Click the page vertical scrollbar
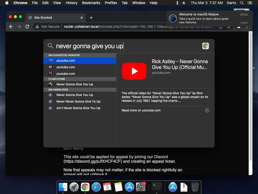Viewport: 258px width, 194px height. [x=251, y=96]
